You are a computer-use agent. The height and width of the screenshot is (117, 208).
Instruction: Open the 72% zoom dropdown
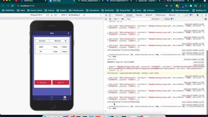[x=64, y=15]
